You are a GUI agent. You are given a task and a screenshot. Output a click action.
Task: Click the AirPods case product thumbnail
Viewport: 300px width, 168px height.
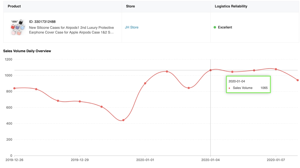18,27
